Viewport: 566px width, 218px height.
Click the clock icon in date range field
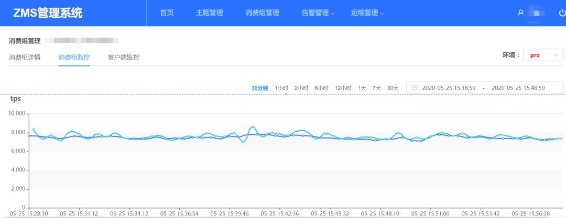coord(415,87)
